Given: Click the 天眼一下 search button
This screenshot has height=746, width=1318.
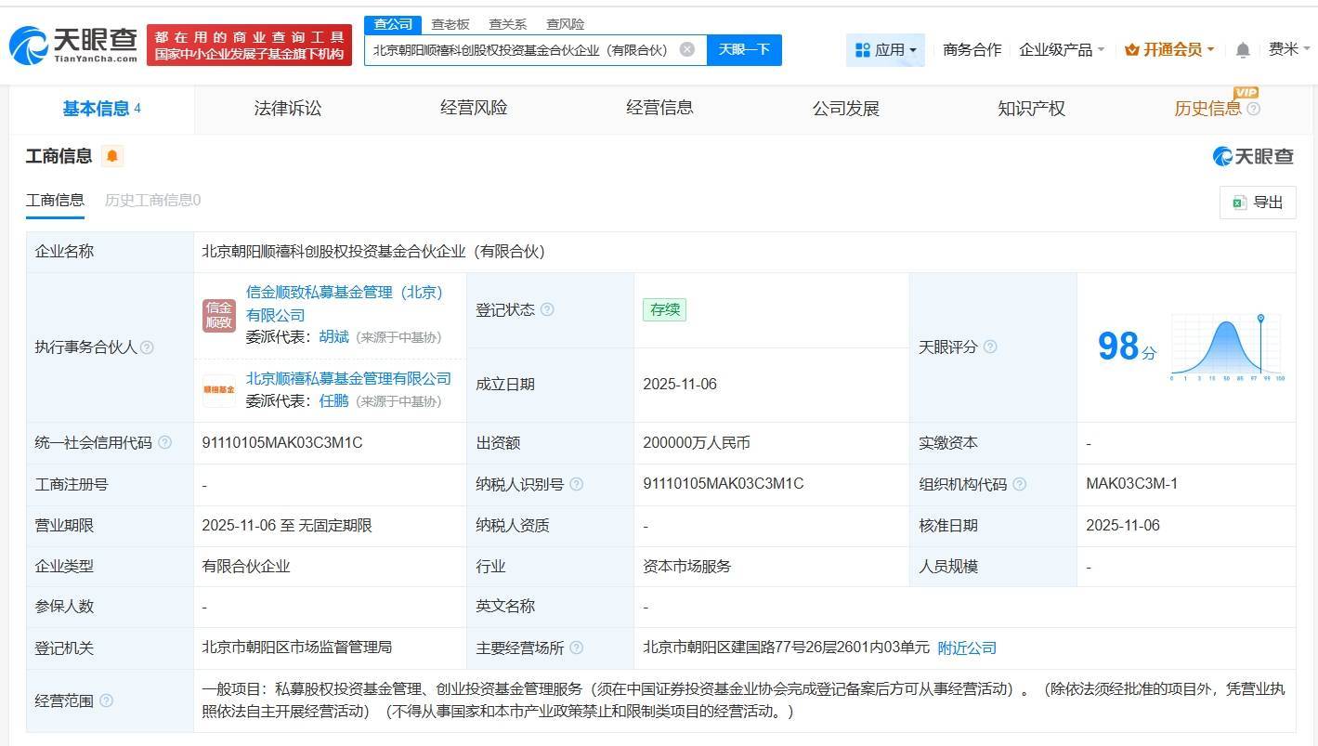Looking at the screenshot, I should coord(744,49).
